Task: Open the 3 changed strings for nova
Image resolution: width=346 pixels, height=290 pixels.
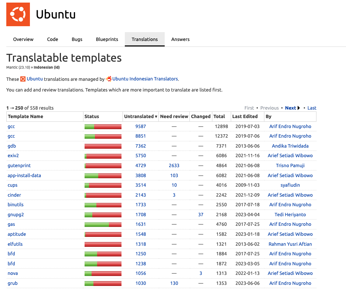Action: pyautogui.click(x=201, y=273)
